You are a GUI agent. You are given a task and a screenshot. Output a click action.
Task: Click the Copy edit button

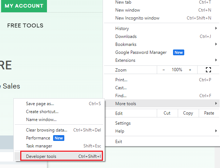click(x=188, y=113)
